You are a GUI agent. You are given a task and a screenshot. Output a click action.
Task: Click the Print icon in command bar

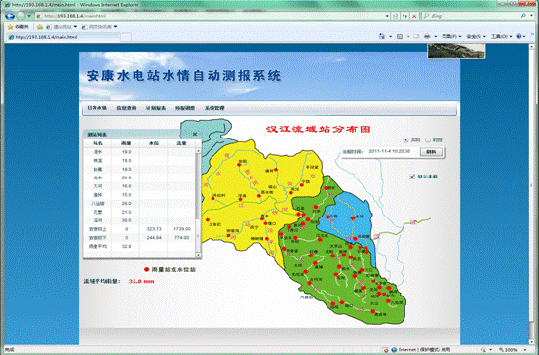pyautogui.click(x=427, y=36)
